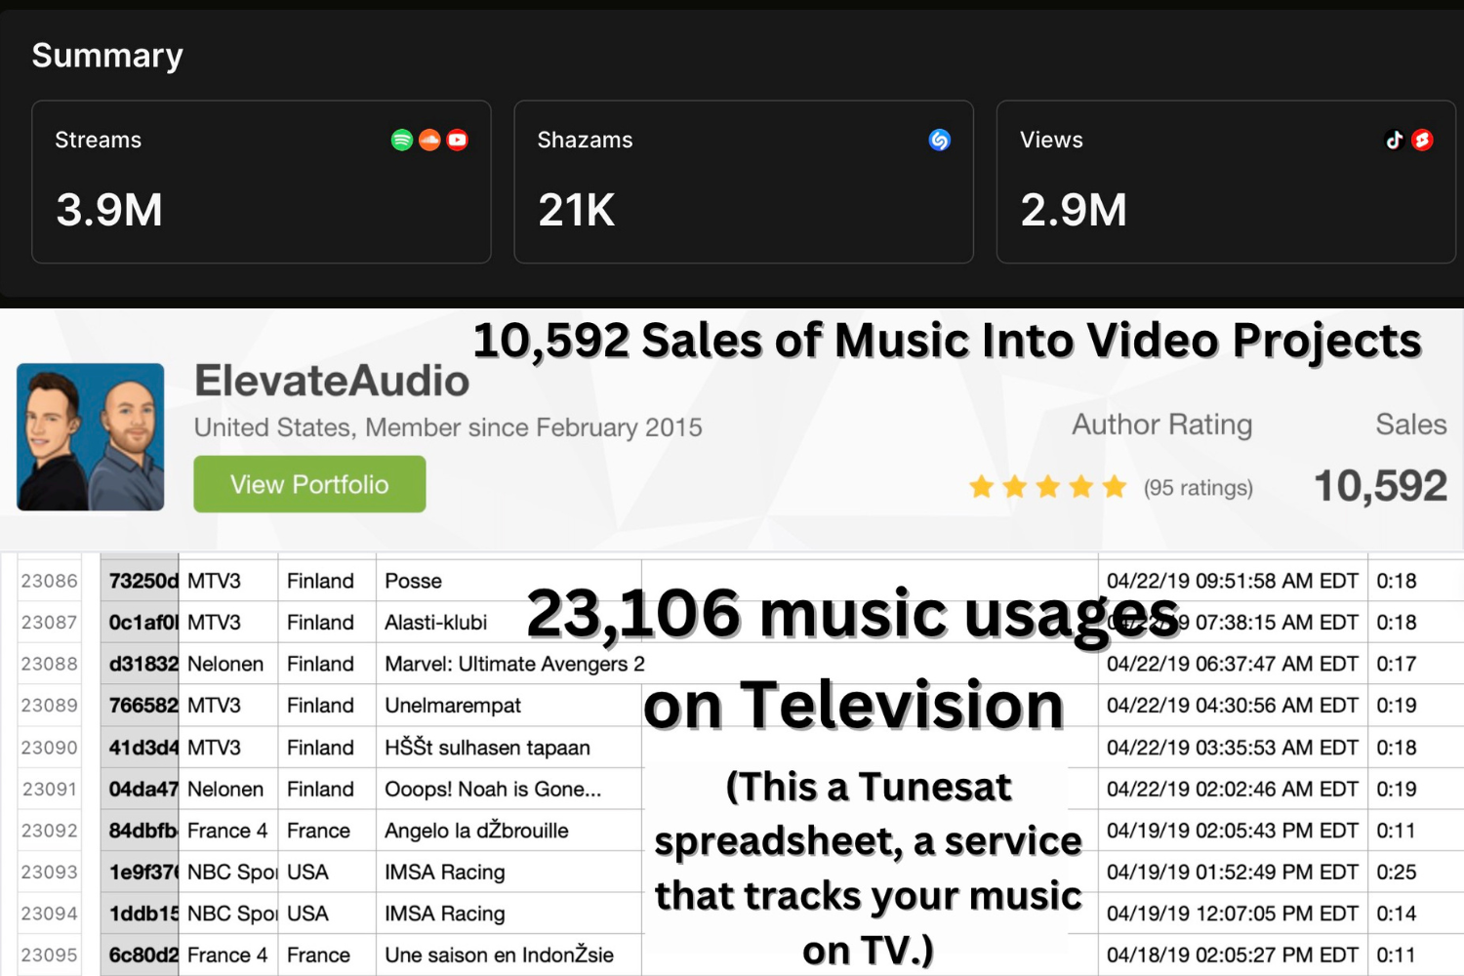Select the 41d3d4 ID cell

[x=141, y=748]
